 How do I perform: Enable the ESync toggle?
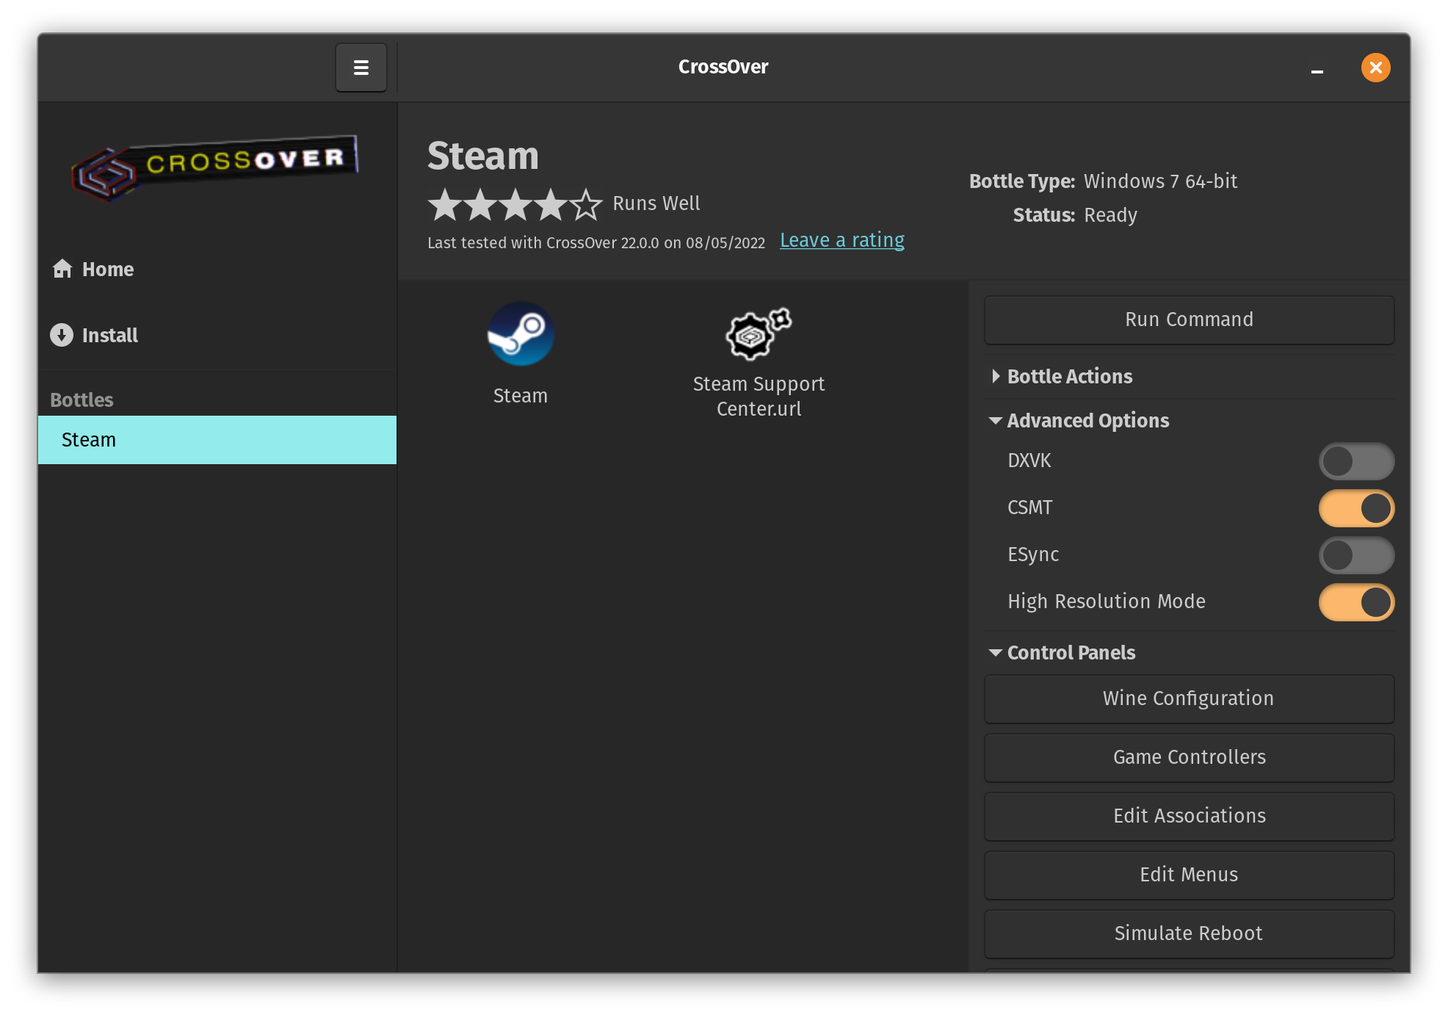1357,554
